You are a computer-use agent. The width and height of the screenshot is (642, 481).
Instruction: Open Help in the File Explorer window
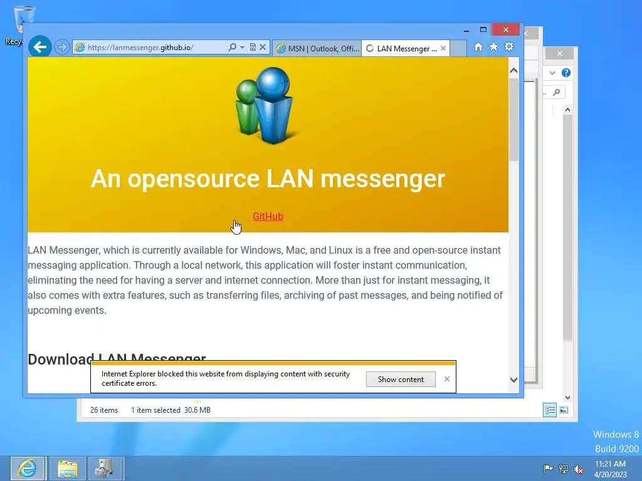(566, 73)
